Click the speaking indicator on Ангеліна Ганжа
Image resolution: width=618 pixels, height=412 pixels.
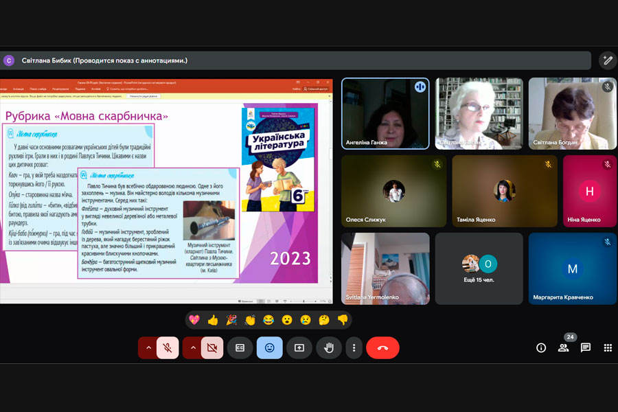click(420, 87)
